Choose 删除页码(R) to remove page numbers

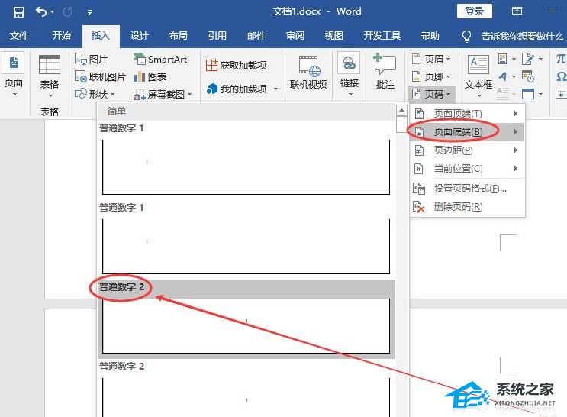point(467,207)
